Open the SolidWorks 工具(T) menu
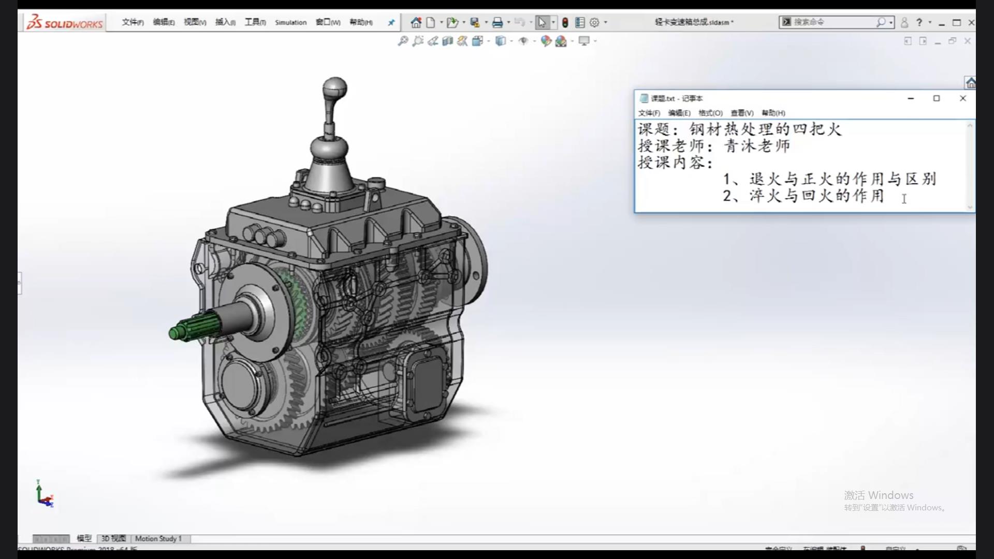The width and height of the screenshot is (994, 559). [255, 22]
